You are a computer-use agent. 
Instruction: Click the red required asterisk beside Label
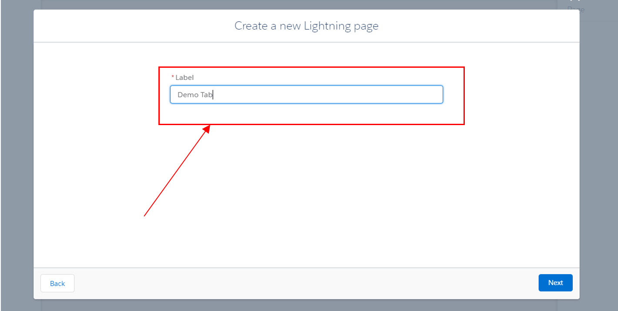[172, 77]
